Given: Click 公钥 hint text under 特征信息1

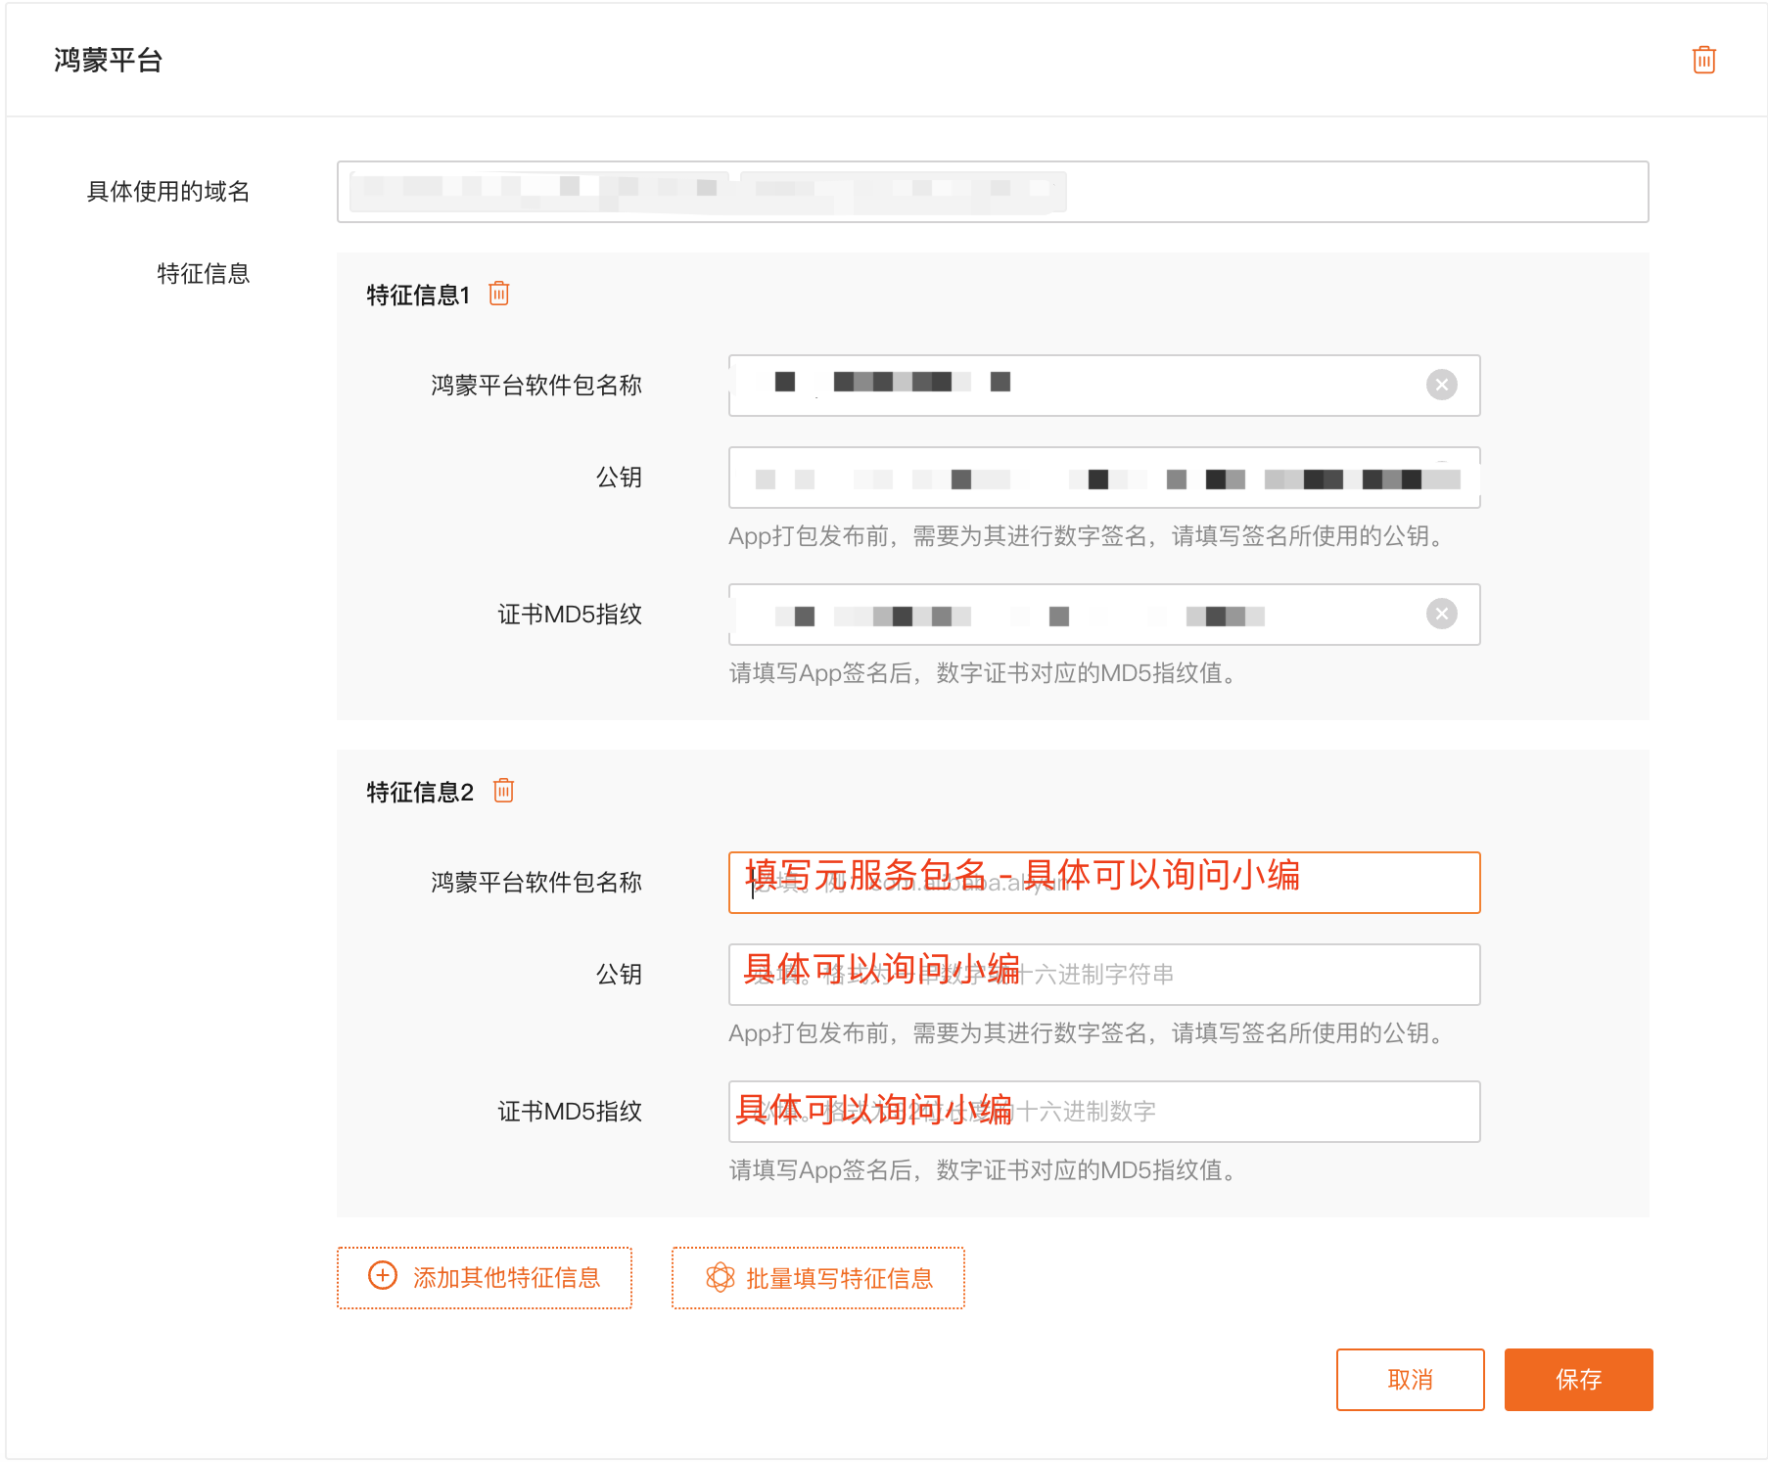Looking at the screenshot, I should tap(1088, 536).
